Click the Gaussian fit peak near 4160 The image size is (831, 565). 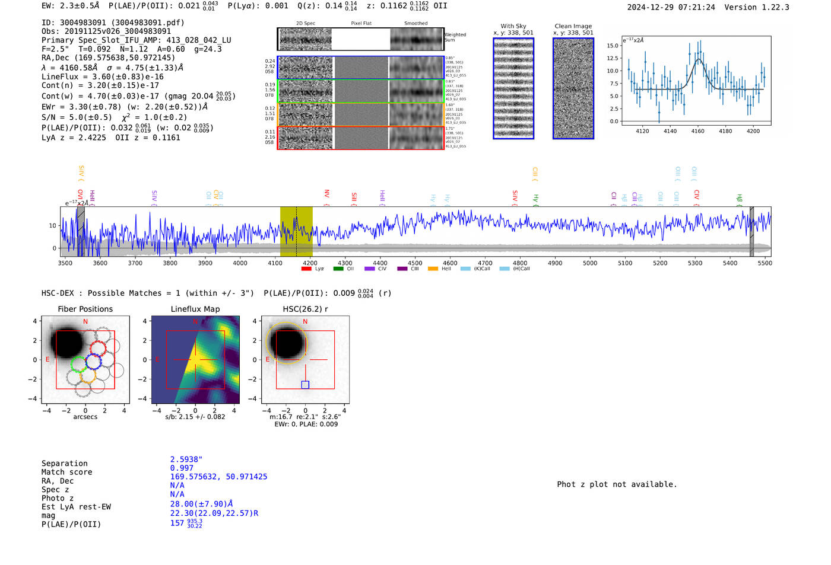(x=699, y=59)
